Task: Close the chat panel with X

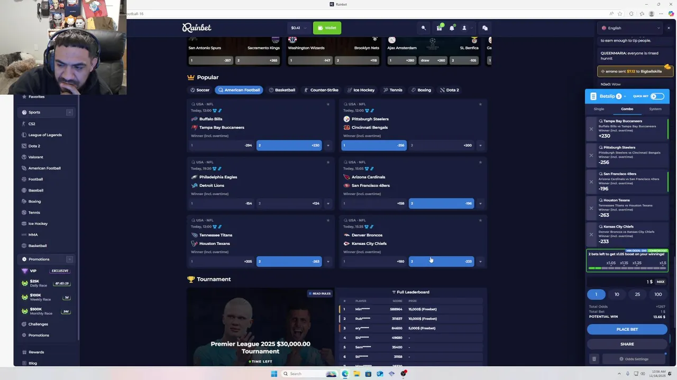Action: click(669, 28)
